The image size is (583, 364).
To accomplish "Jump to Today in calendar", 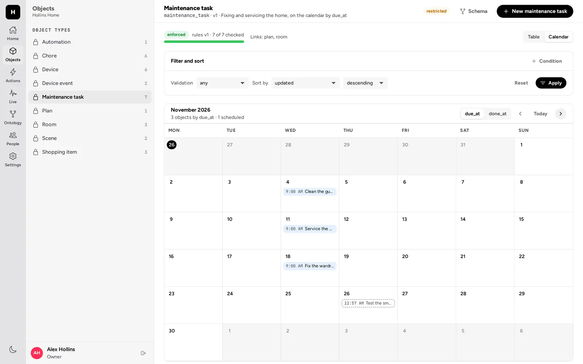I will coord(540,114).
